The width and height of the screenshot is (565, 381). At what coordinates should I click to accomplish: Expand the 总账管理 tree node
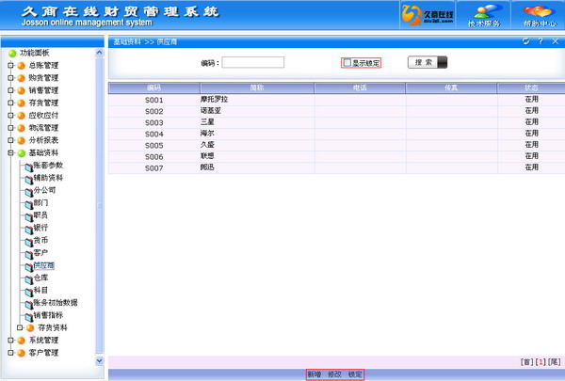pos(10,66)
